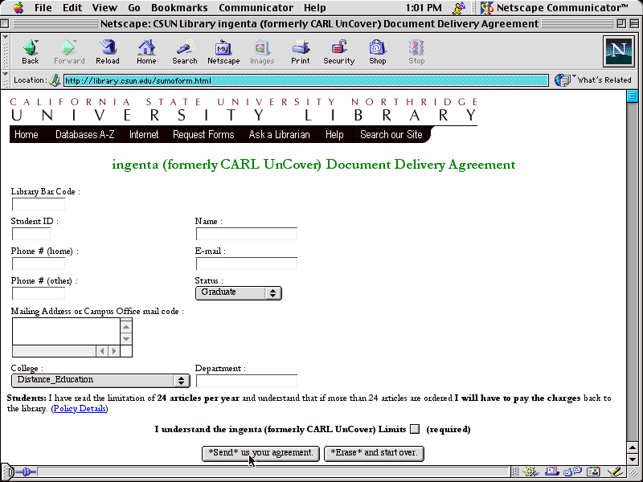Click the Phone # (home) field

(38, 263)
